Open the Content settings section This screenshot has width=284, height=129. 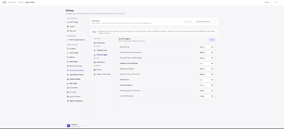[71, 27]
